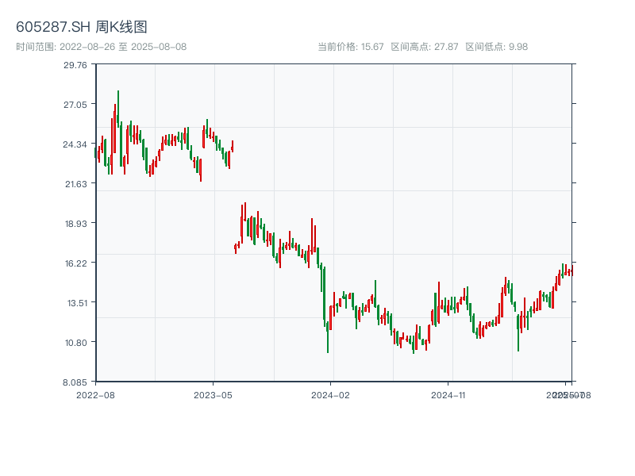Click the last candlestick at chart right edge
This screenshot has width=635, height=476.
[x=571, y=271]
